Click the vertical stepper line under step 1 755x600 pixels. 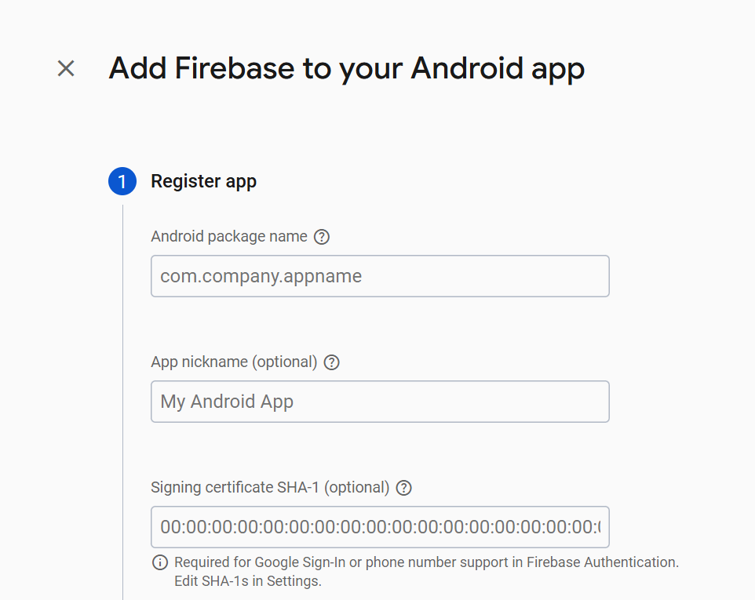pyautogui.click(x=123, y=392)
